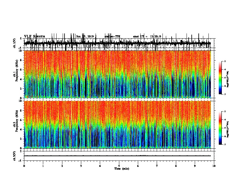Click the start UT 12:20 time label
Screen dimensions: 241x186
[x=147, y=36]
